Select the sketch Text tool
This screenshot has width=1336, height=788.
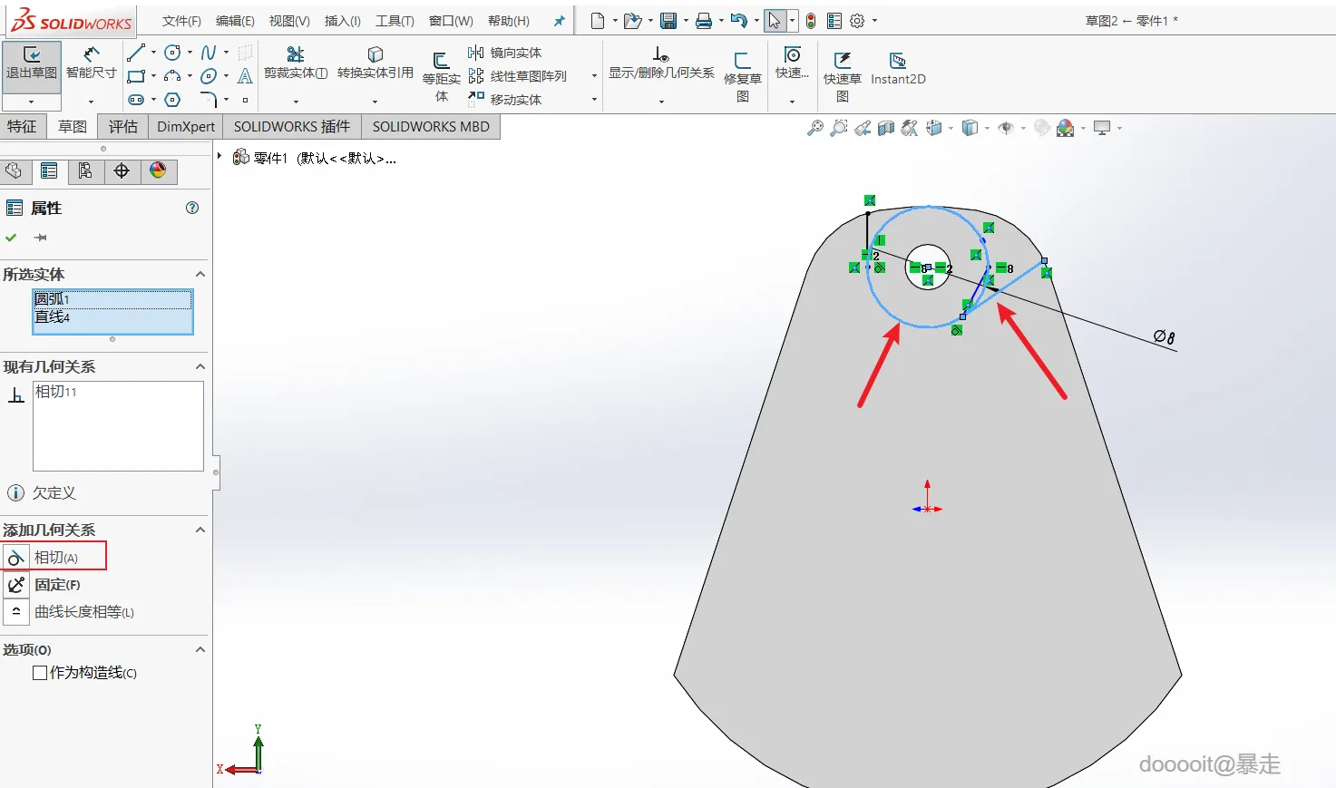tap(245, 76)
